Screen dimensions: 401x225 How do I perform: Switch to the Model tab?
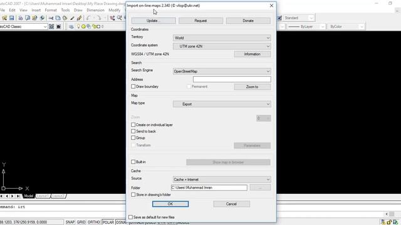tap(29, 196)
